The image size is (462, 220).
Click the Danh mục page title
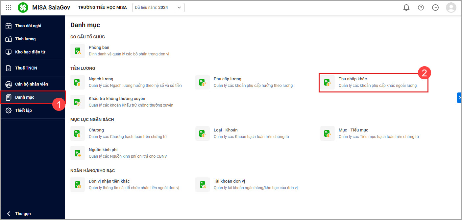tap(85, 25)
